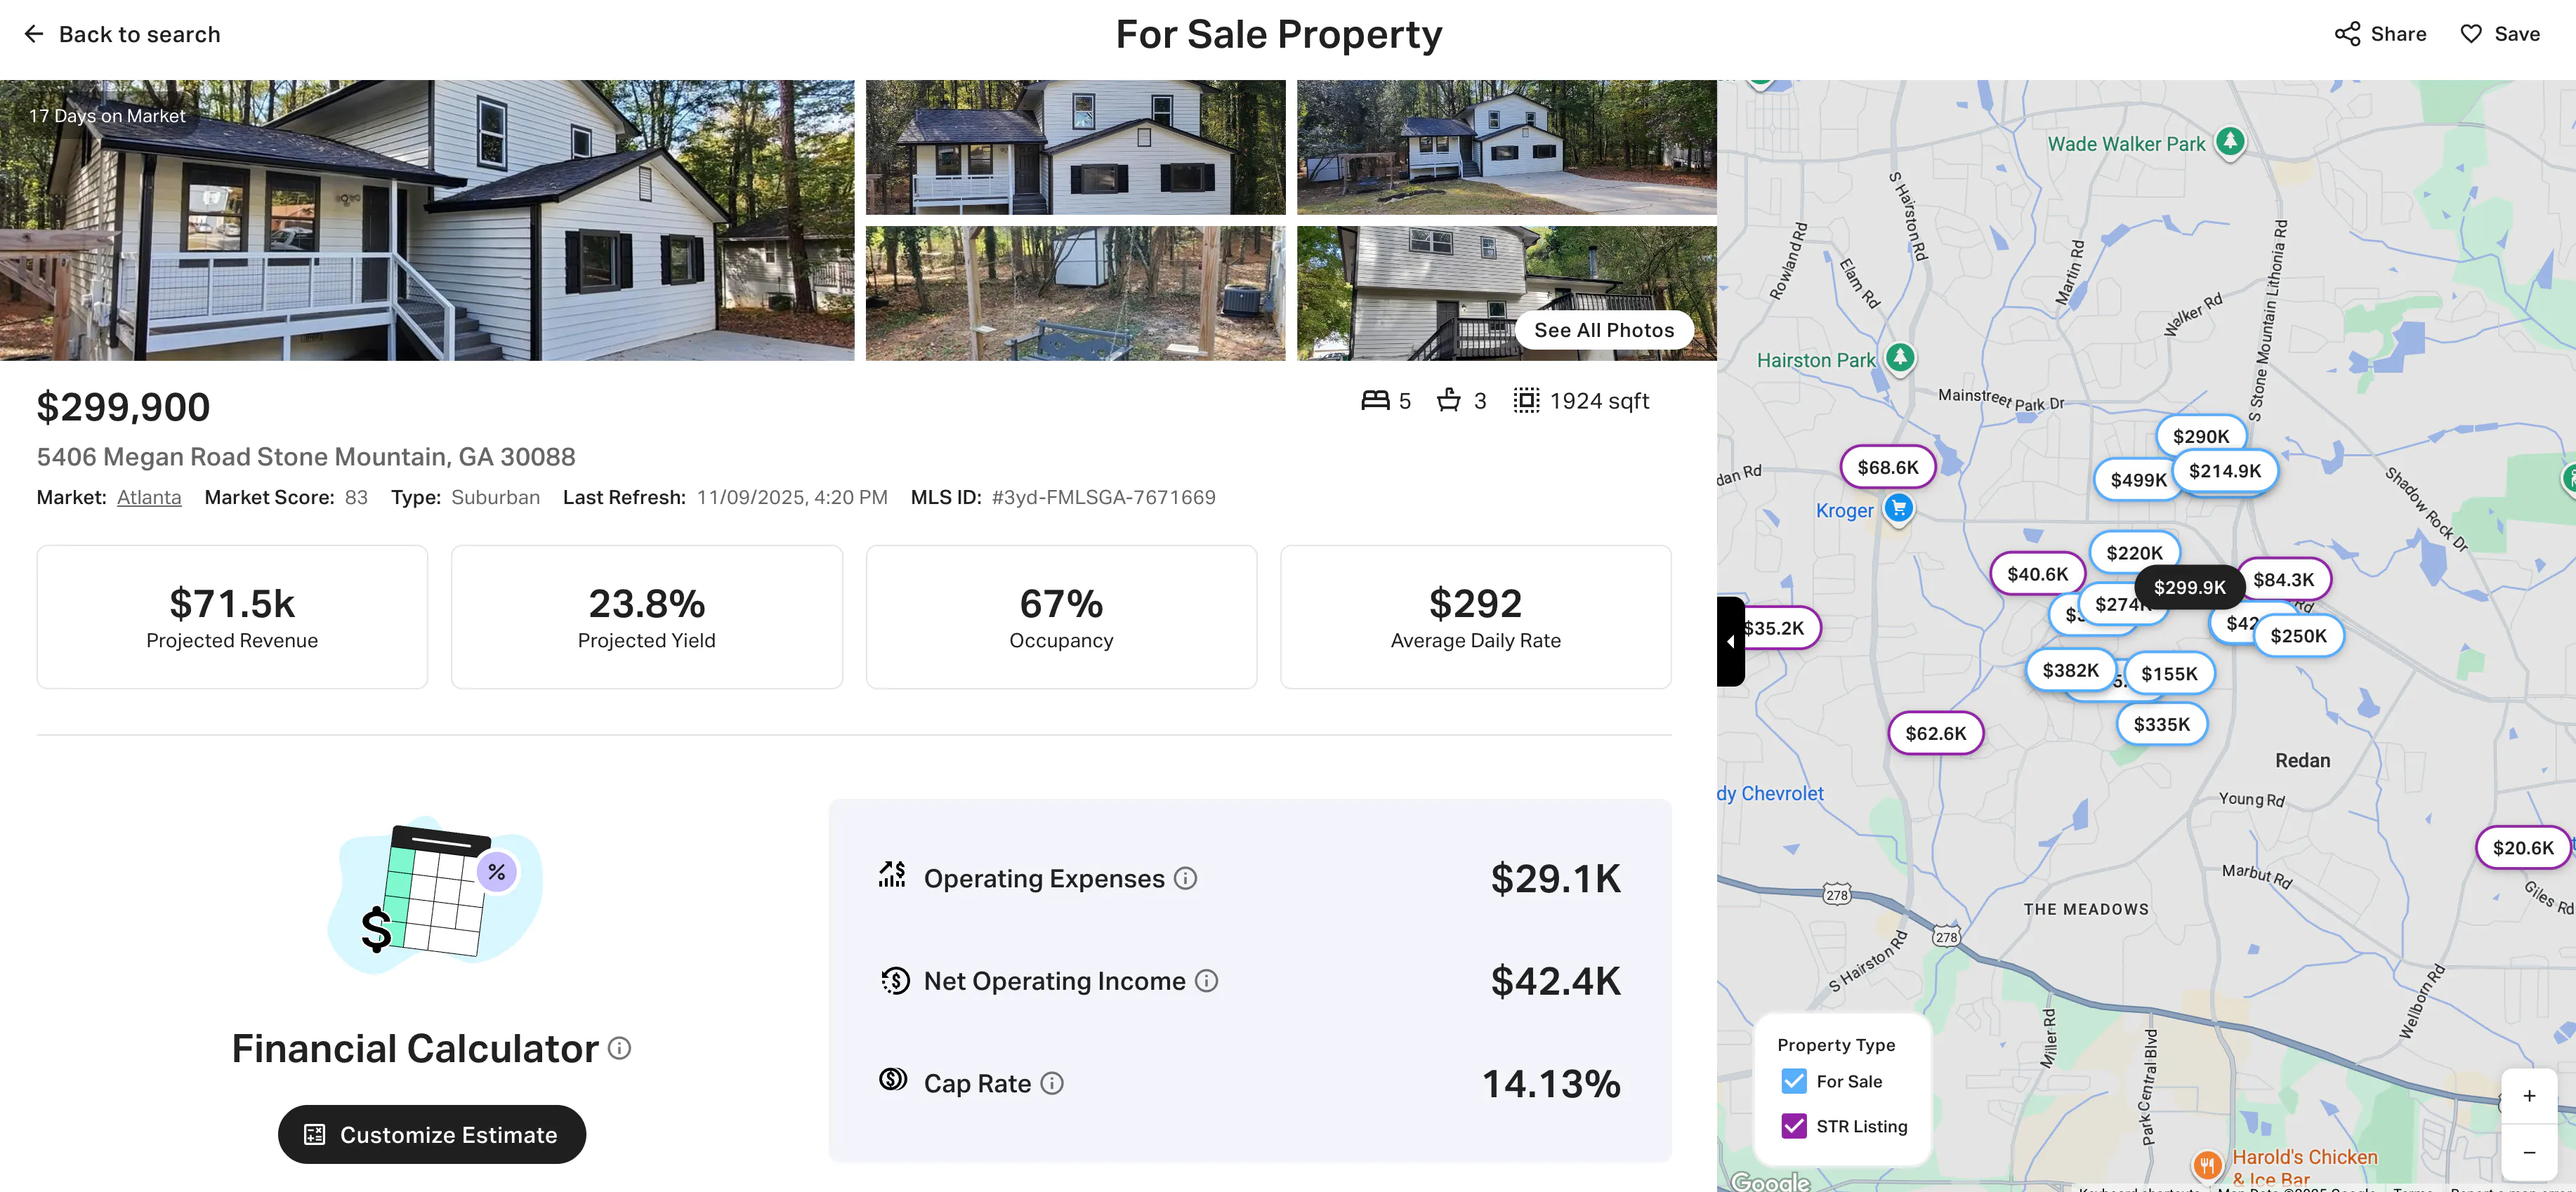The height and width of the screenshot is (1192, 2576).
Task: Select the $155K map marker
Action: pos(2169,674)
